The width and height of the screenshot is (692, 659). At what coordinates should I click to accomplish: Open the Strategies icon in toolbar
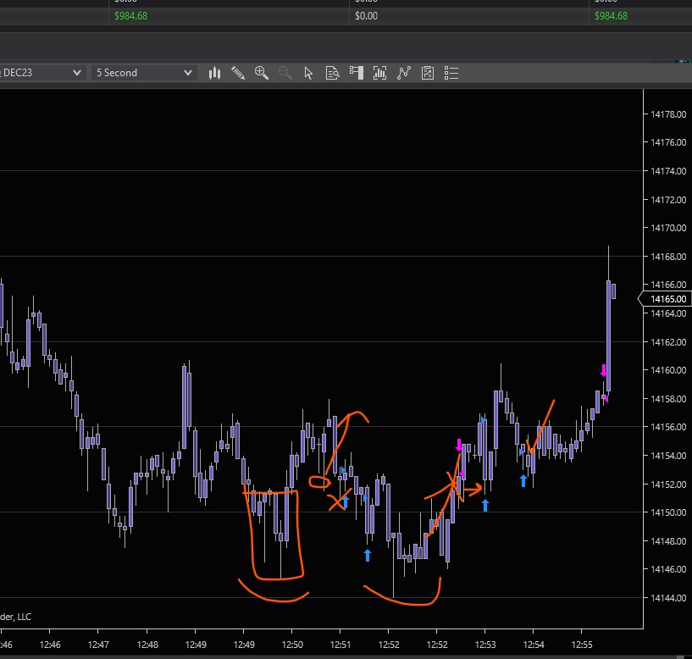pos(428,73)
